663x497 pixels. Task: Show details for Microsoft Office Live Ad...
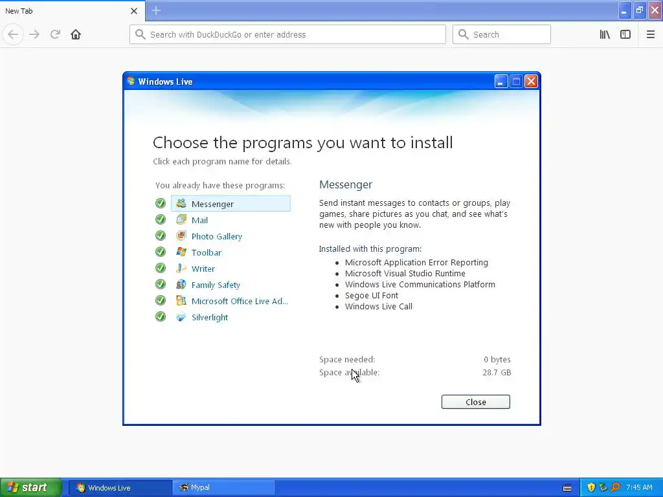coord(240,301)
